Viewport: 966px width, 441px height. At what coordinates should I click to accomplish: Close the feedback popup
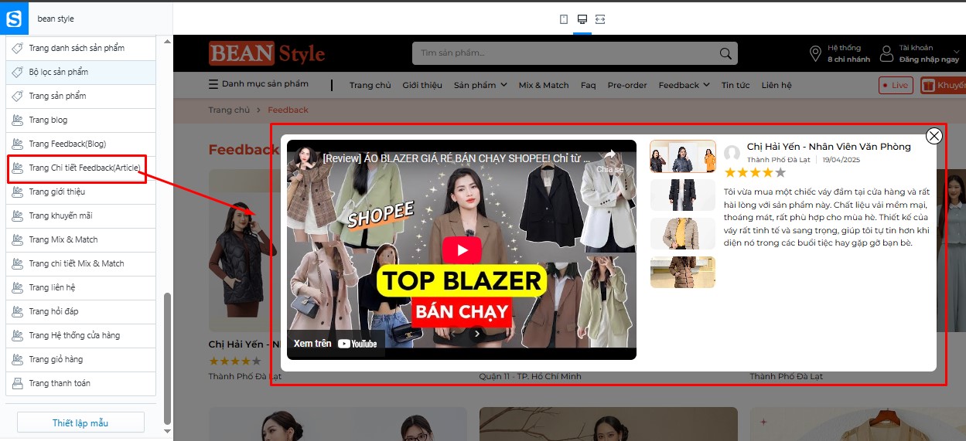coord(934,136)
